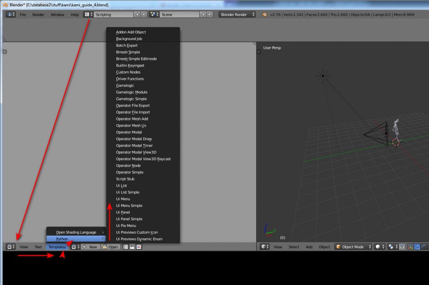Choose Operator Modal Timer from templates list
Viewport: 429px width, 285px height.
(134, 145)
